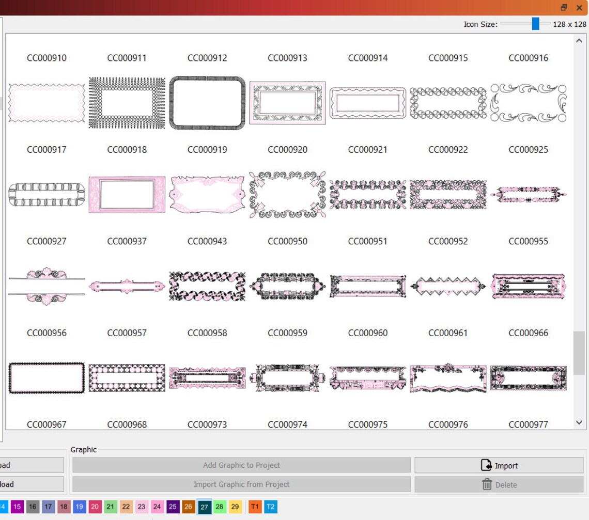589x520 pixels.
Task: Select layer color swatch 24
Action: pos(158,507)
